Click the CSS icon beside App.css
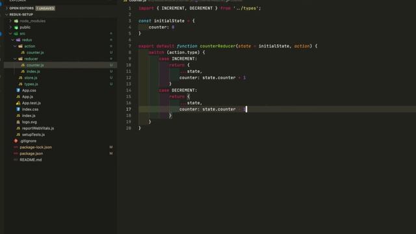 18,90
